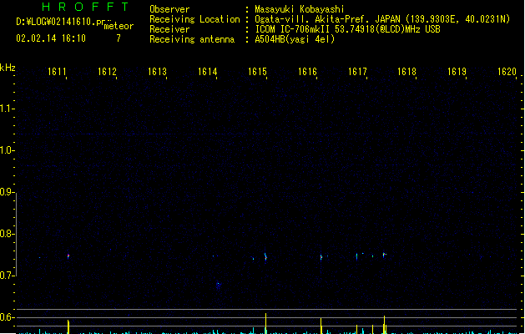
Task: Click the date stamp 02.02.14 16:10
Action: point(51,38)
